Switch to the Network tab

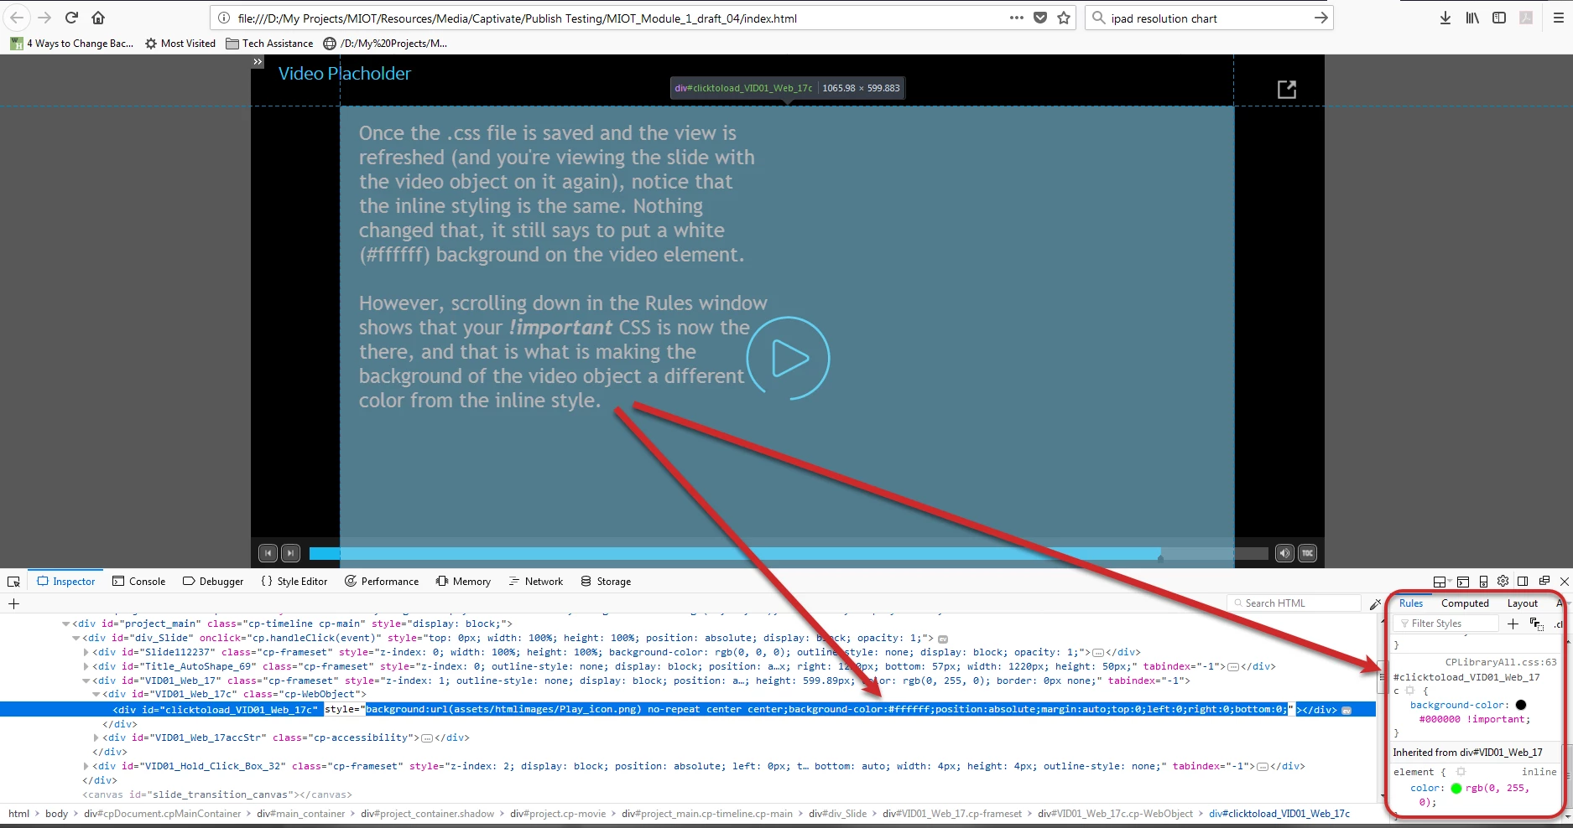[535, 582]
